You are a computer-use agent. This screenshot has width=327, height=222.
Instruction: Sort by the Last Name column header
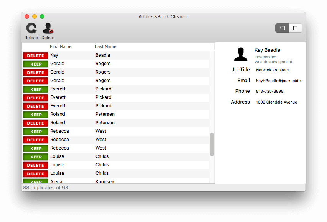[x=151, y=46]
